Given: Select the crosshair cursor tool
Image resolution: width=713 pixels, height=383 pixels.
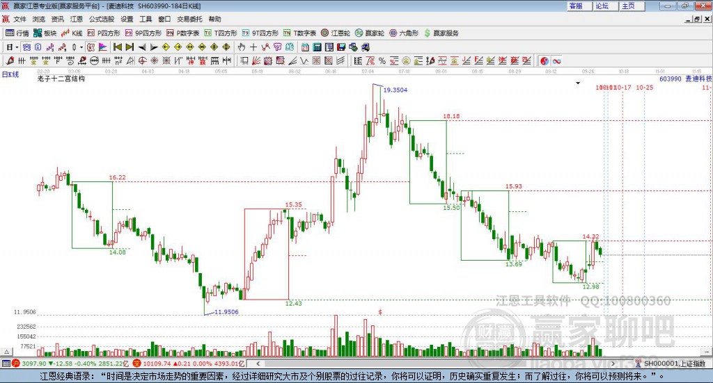Looking at the screenshot, I should coord(253,47).
